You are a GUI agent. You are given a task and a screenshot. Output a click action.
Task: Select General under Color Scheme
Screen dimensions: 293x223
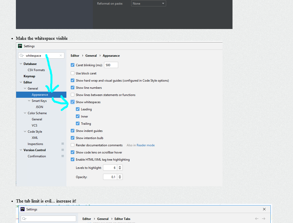click(37, 119)
